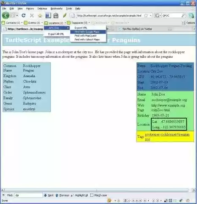
Task: Click the blue sidebar panel toolbar icon
Action: pyautogui.click(x=48, y=15)
